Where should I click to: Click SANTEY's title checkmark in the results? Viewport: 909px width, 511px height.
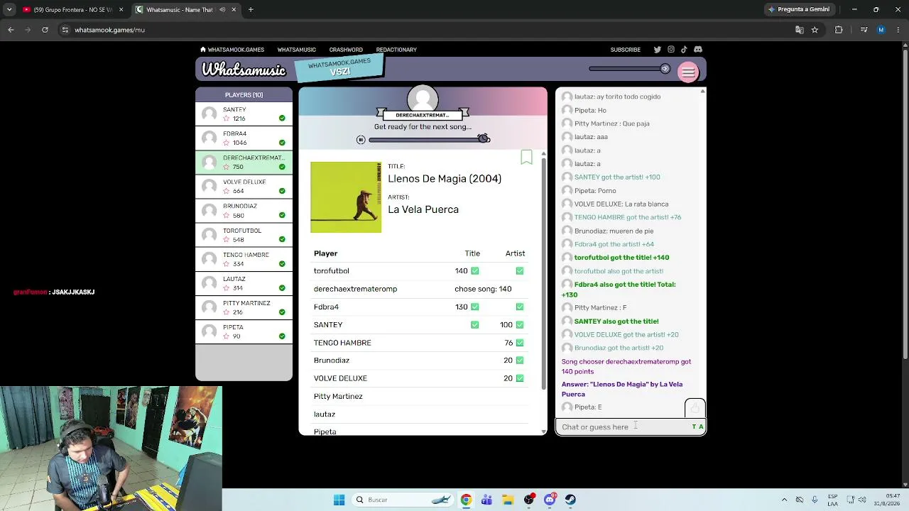pos(475,325)
